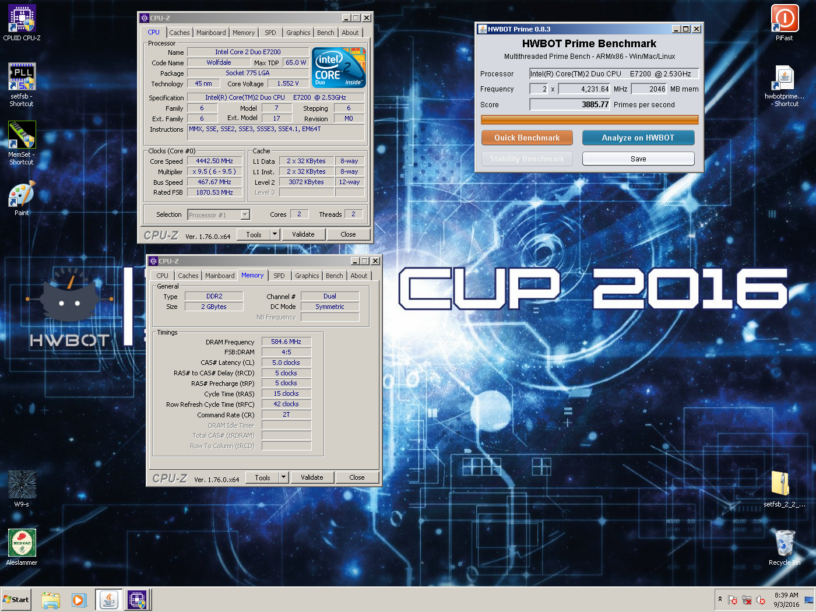Click the Java icon in HWBOT Prime title bar
Viewport: 816px width, 612px height.
[482, 29]
